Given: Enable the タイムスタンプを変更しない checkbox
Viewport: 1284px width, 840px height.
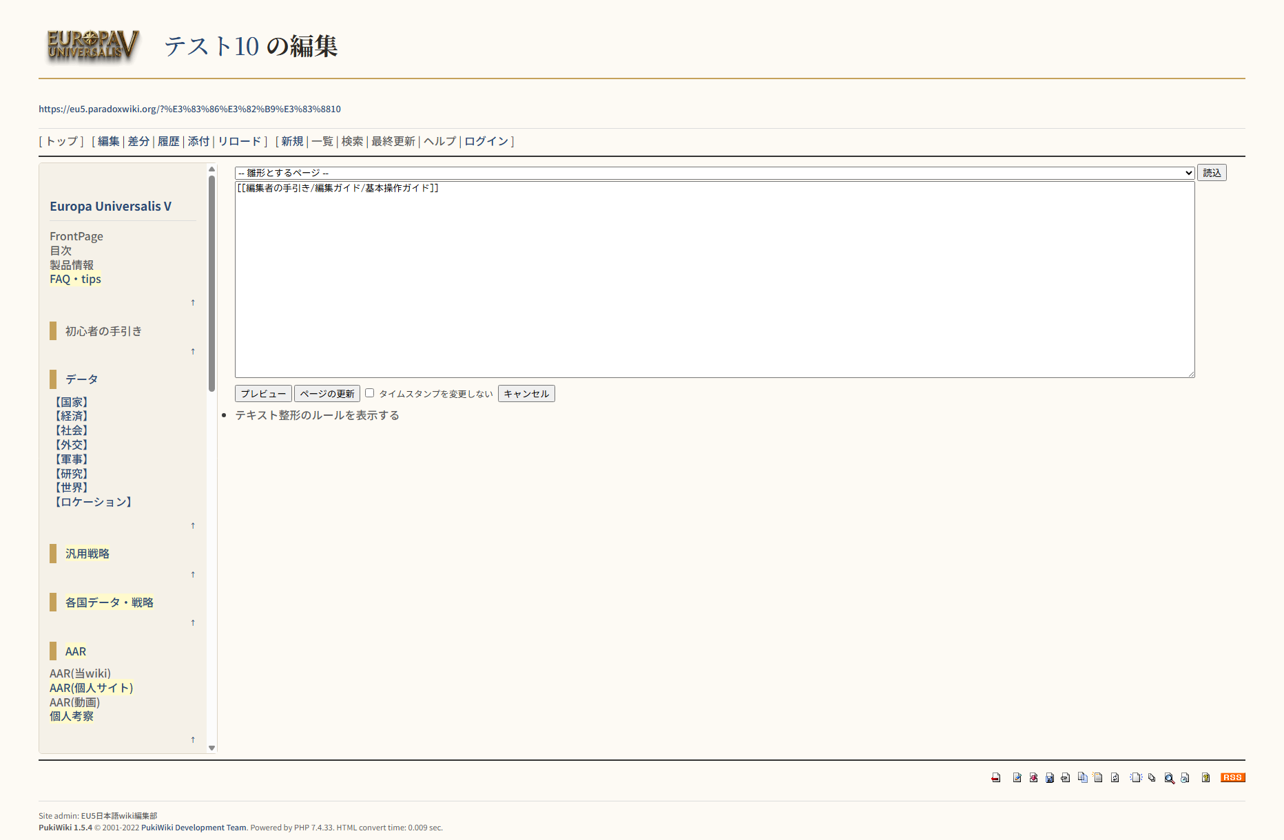Looking at the screenshot, I should coord(370,392).
